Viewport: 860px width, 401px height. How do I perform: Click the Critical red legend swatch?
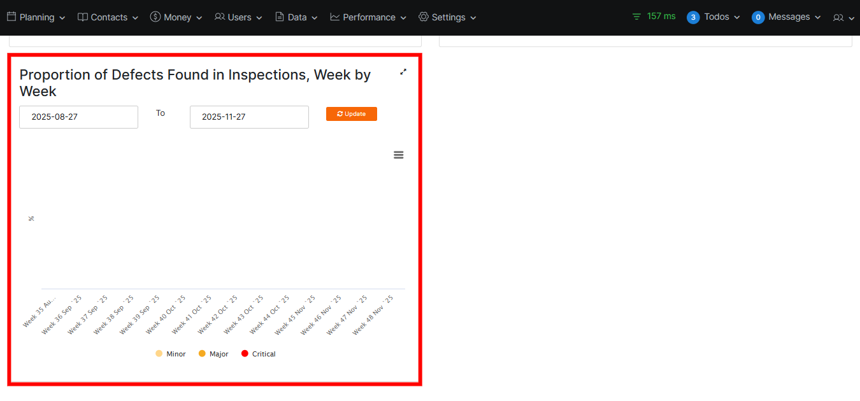point(244,353)
